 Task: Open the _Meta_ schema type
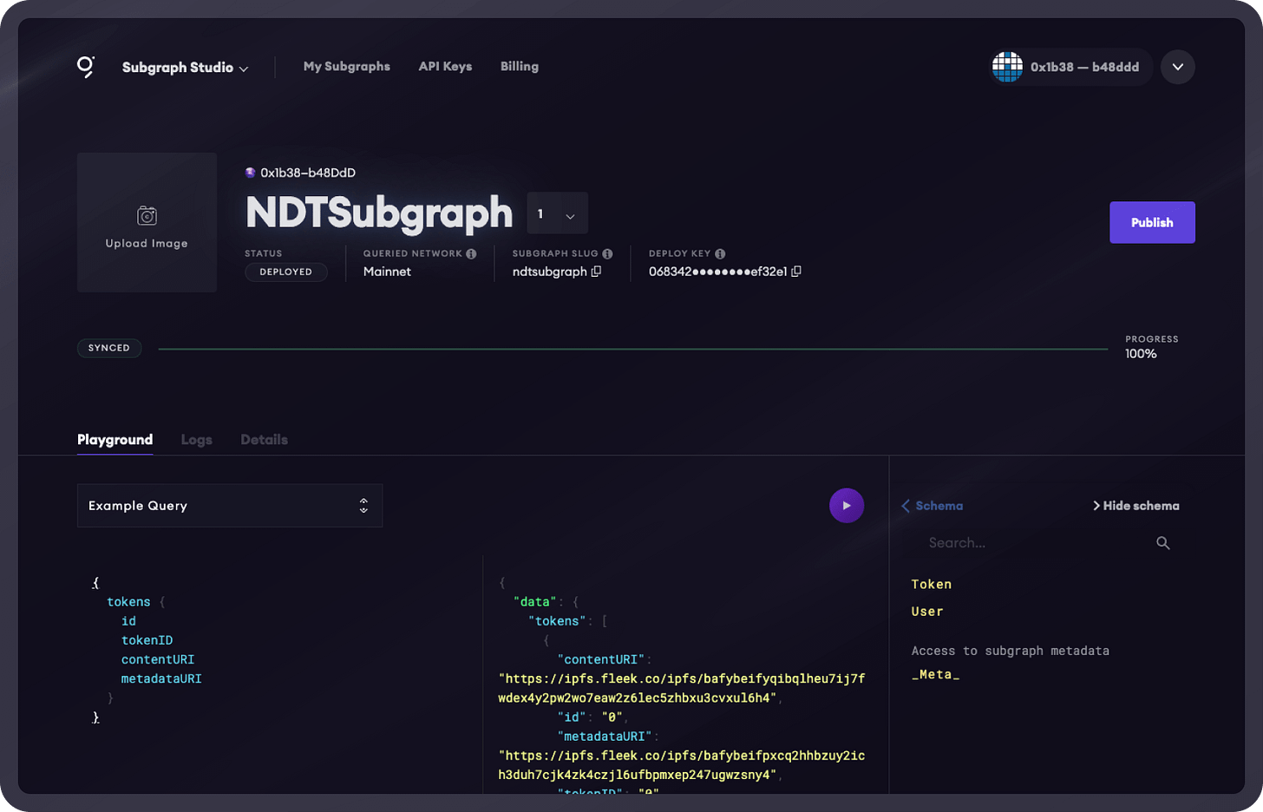tap(935, 675)
